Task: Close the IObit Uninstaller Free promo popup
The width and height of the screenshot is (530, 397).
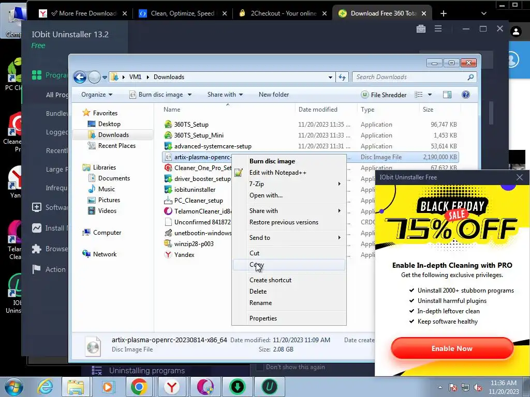Action: point(520,177)
